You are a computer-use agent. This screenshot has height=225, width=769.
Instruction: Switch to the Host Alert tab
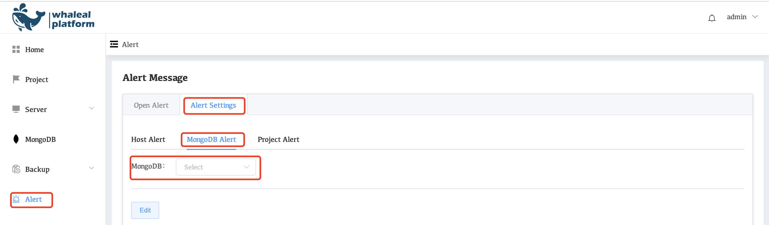click(148, 139)
